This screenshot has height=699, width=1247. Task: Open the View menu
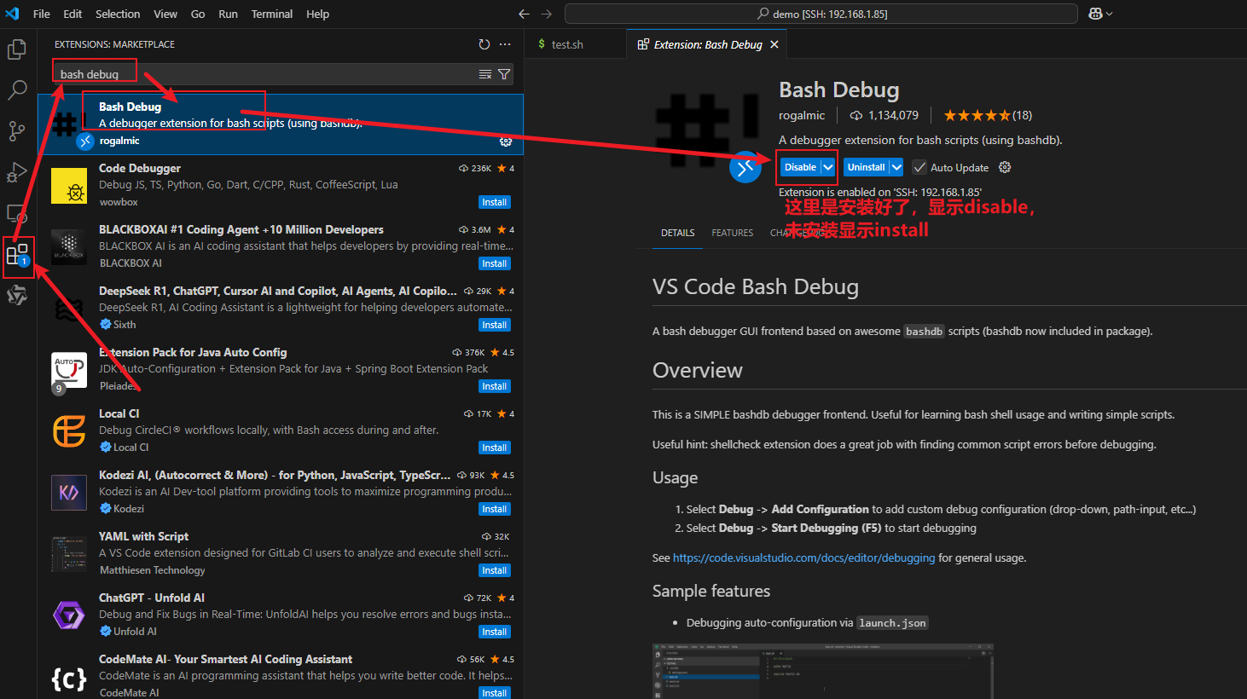point(165,14)
